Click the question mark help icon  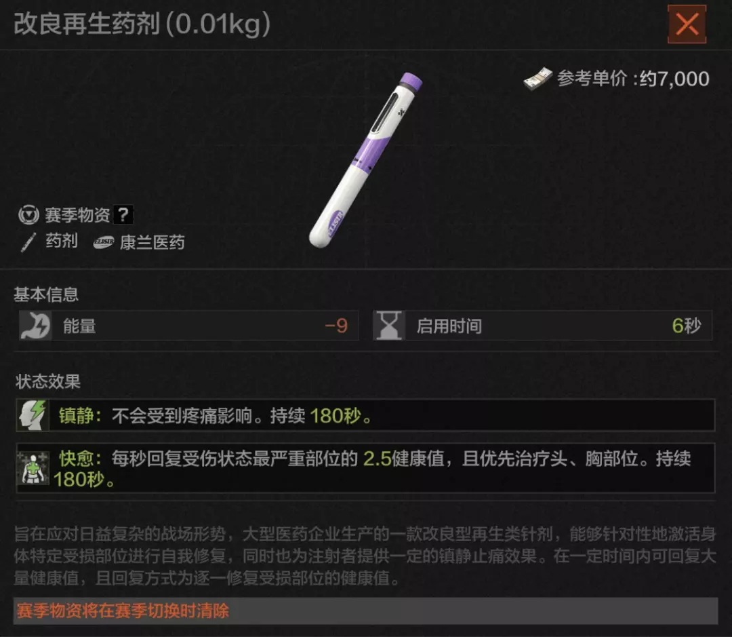pos(123,215)
